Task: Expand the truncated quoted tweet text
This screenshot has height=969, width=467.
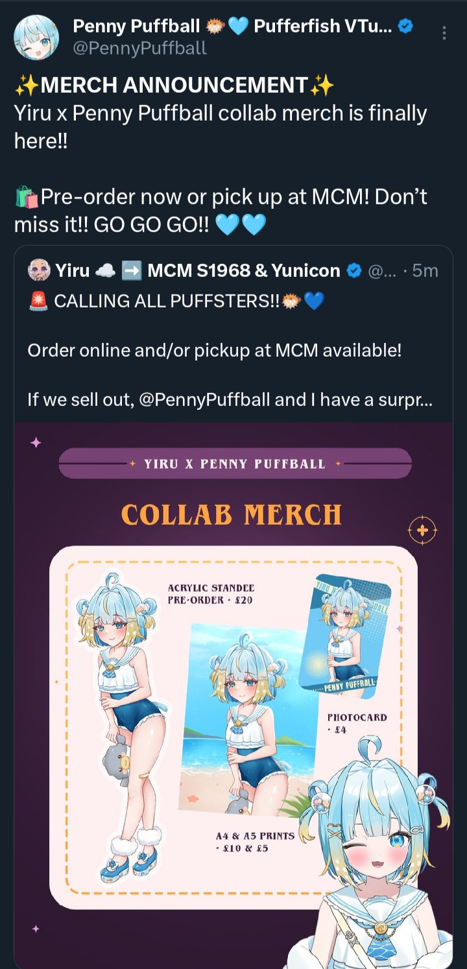Action: pyautogui.click(x=230, y=400)
